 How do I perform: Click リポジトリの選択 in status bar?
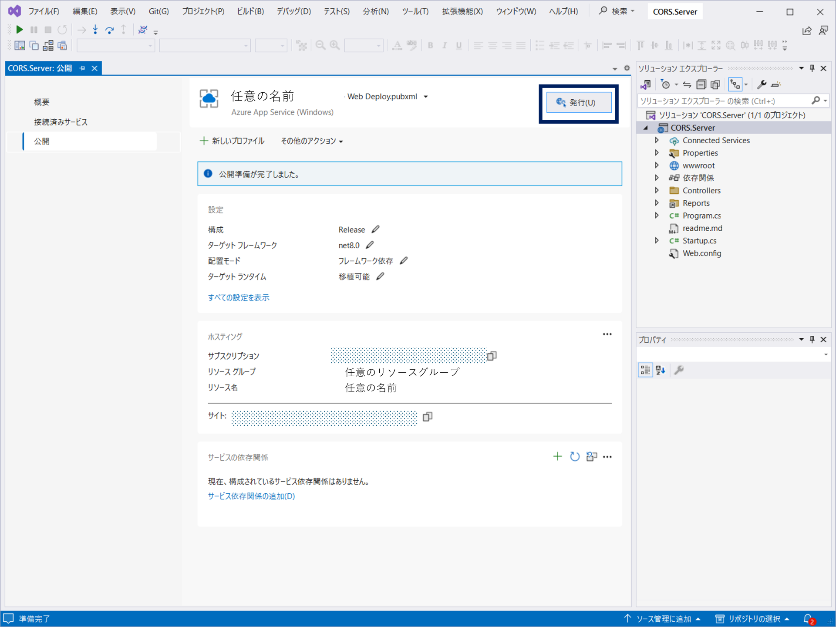coord(753,619)
